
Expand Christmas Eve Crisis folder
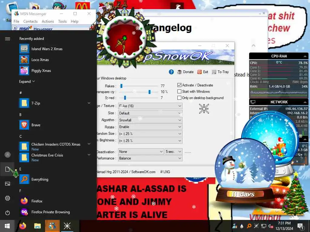(89, 155)
